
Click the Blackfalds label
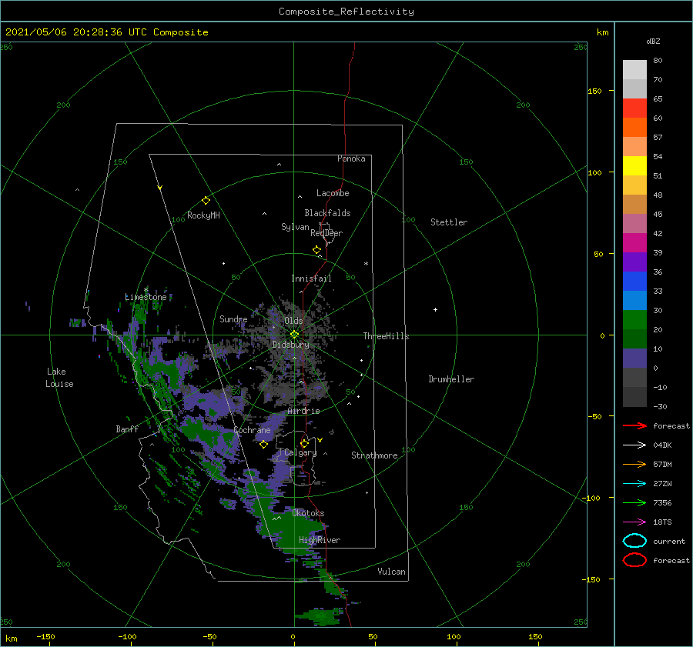click(x=327, y=213)
